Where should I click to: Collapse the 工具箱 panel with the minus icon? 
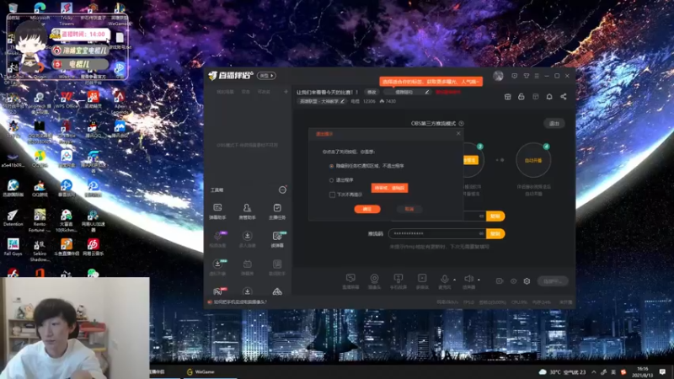coord(282,190)
